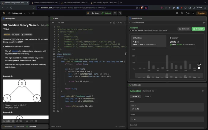Viewport: 208px width, 130px height.
Task: Open the Brave Shields lion icon
Action: pos(142,8)
